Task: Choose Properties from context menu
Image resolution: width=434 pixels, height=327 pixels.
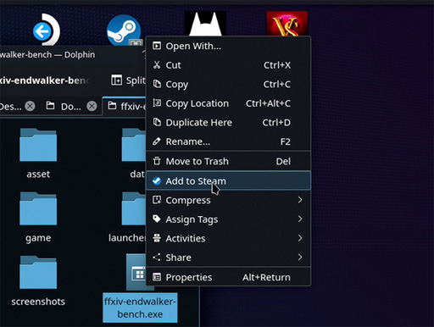Action: 228,277
